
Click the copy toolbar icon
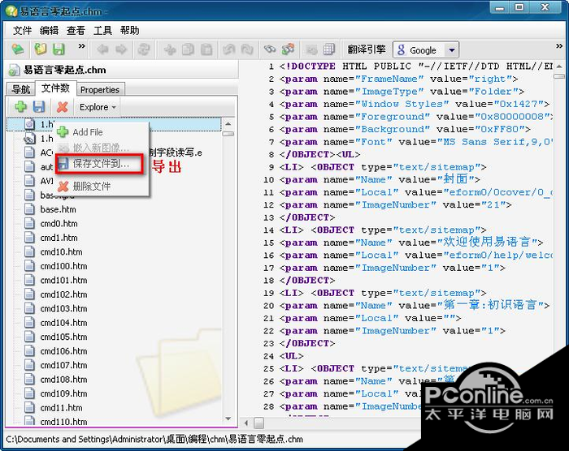[x=188, y=49]
